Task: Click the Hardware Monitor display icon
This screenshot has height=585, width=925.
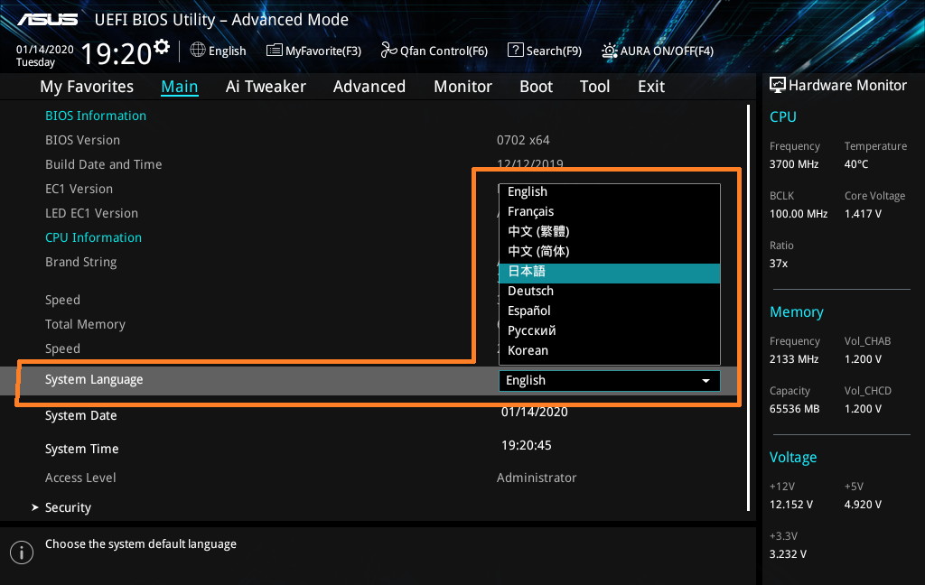Action: click(x=778, y=86)
